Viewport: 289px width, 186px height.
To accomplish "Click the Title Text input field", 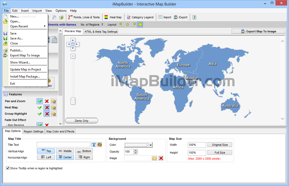I will [x=63, y=145].
